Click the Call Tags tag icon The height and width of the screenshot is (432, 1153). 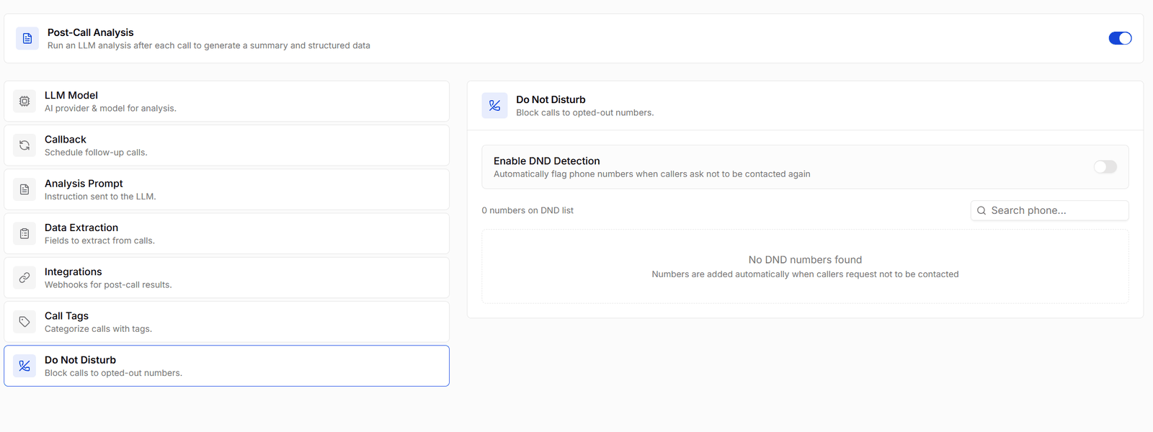[25, 322]
